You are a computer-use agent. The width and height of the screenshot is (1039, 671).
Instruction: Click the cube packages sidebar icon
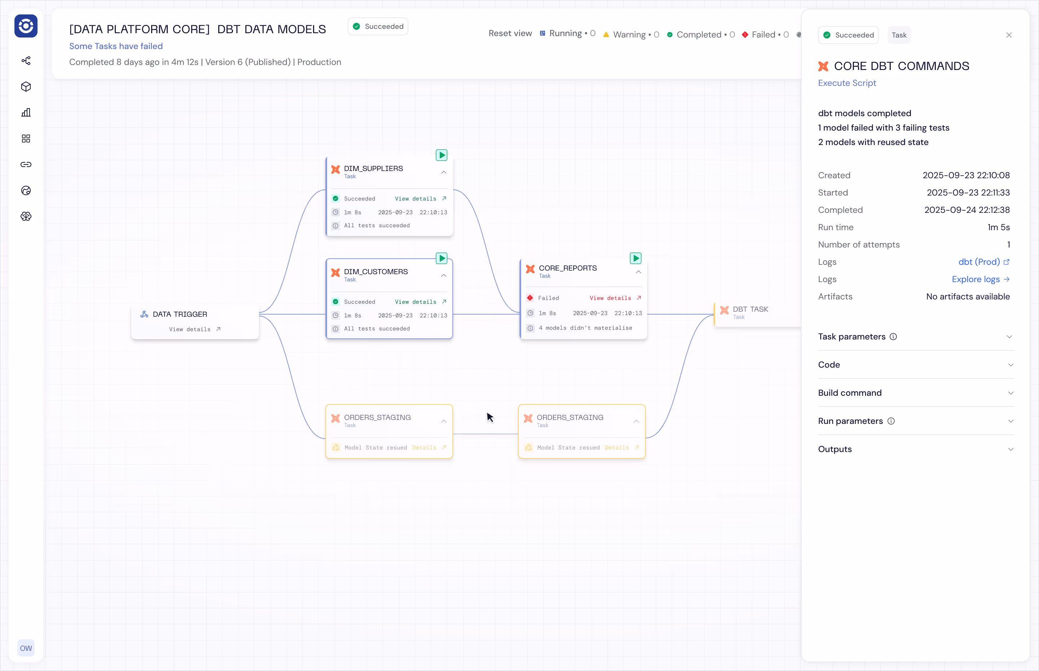(x=26, y=87)
